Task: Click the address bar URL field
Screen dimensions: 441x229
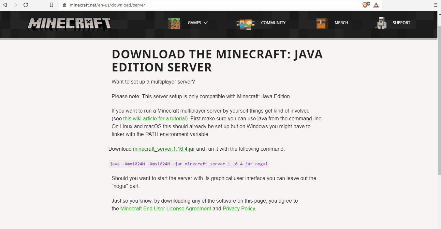Action: (x=209, y=5)
